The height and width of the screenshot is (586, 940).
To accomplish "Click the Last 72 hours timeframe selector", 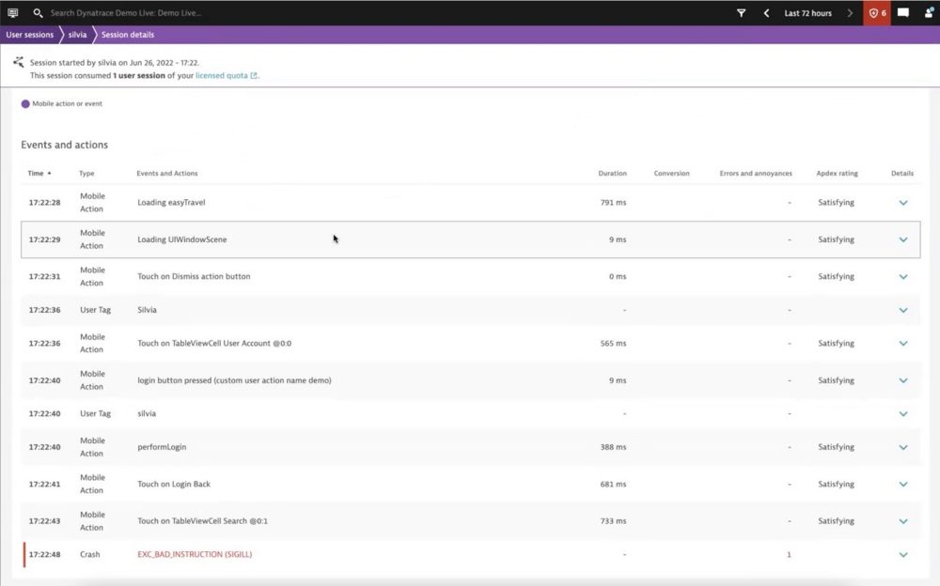I will (x=807, y=12).
